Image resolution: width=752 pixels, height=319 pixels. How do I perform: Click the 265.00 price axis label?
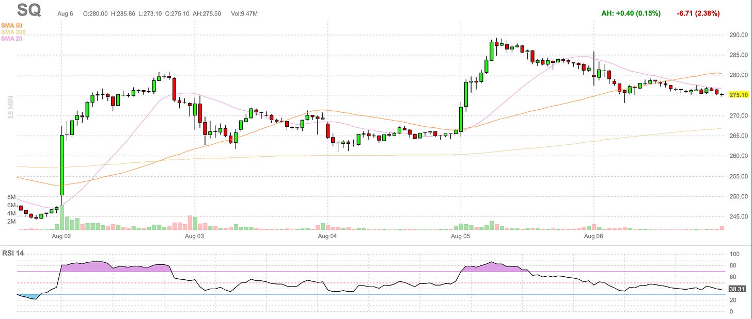(739, 136)
